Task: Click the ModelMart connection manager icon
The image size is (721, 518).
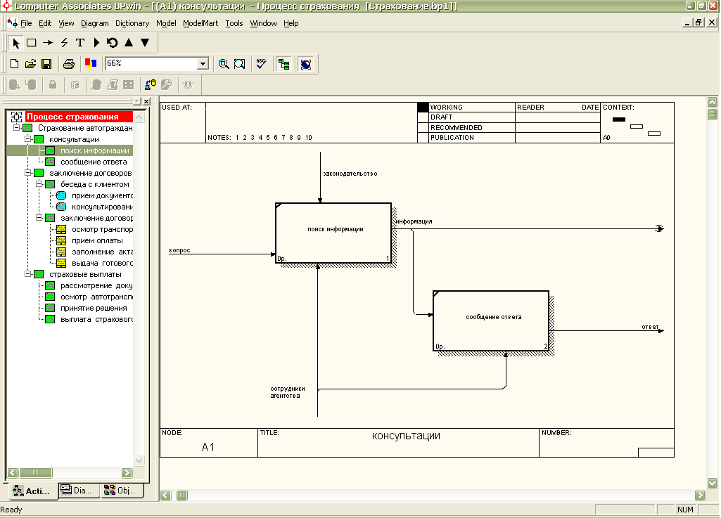Action: (151, 84)
